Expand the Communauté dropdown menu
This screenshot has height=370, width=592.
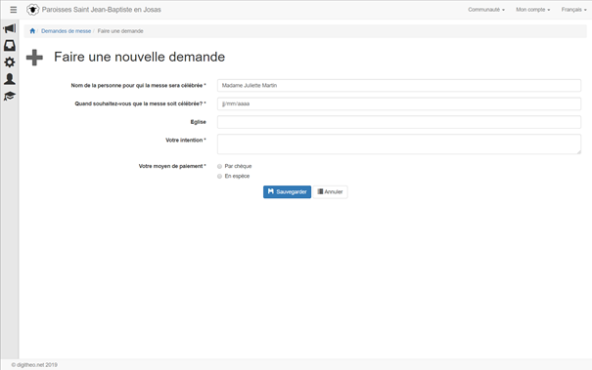(486, 10)
